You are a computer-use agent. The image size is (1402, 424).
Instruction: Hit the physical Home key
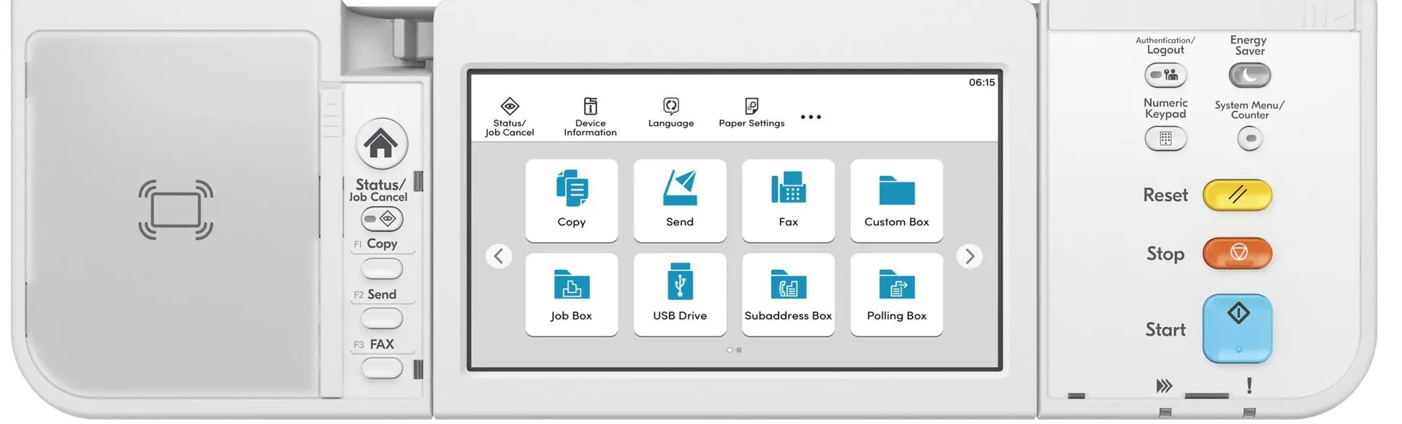tap(381, 144)
